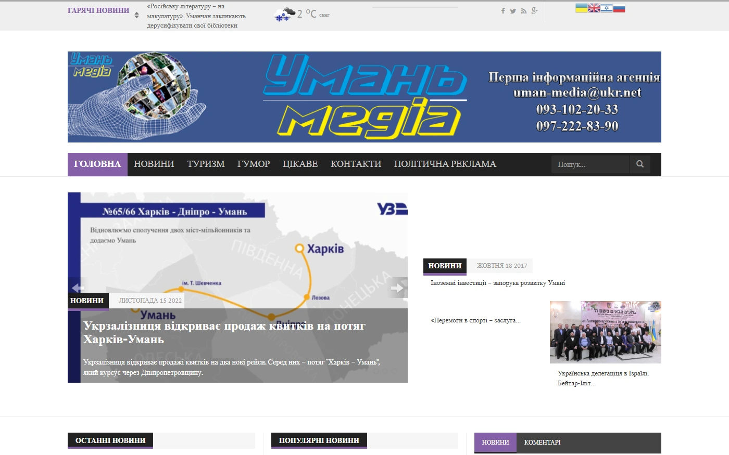This screenshot has height=455, width=729.
Task: Click the Жовтня 18 2017 date
Action: point(502,266)
